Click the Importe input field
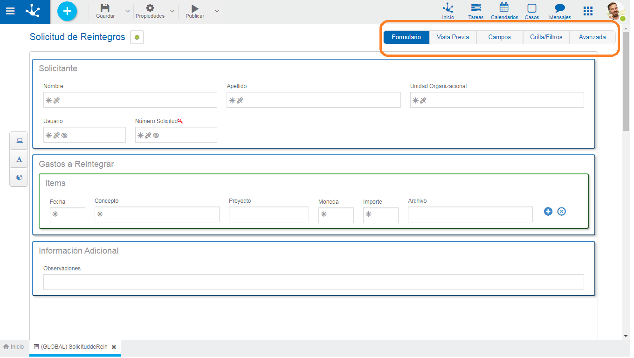Image resolution: width=634 pixels, height=358 pixels. point(381,215)
